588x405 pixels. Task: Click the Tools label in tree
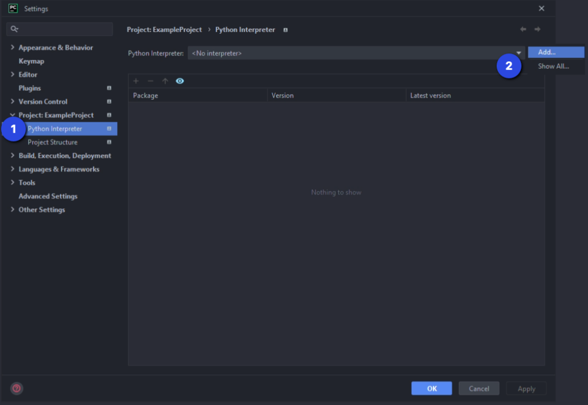pos(27,182)
